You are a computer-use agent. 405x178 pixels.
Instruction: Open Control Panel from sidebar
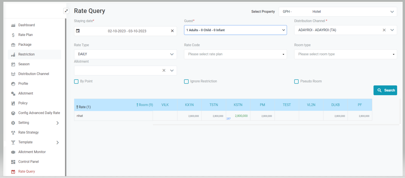[x=29, y=162]
